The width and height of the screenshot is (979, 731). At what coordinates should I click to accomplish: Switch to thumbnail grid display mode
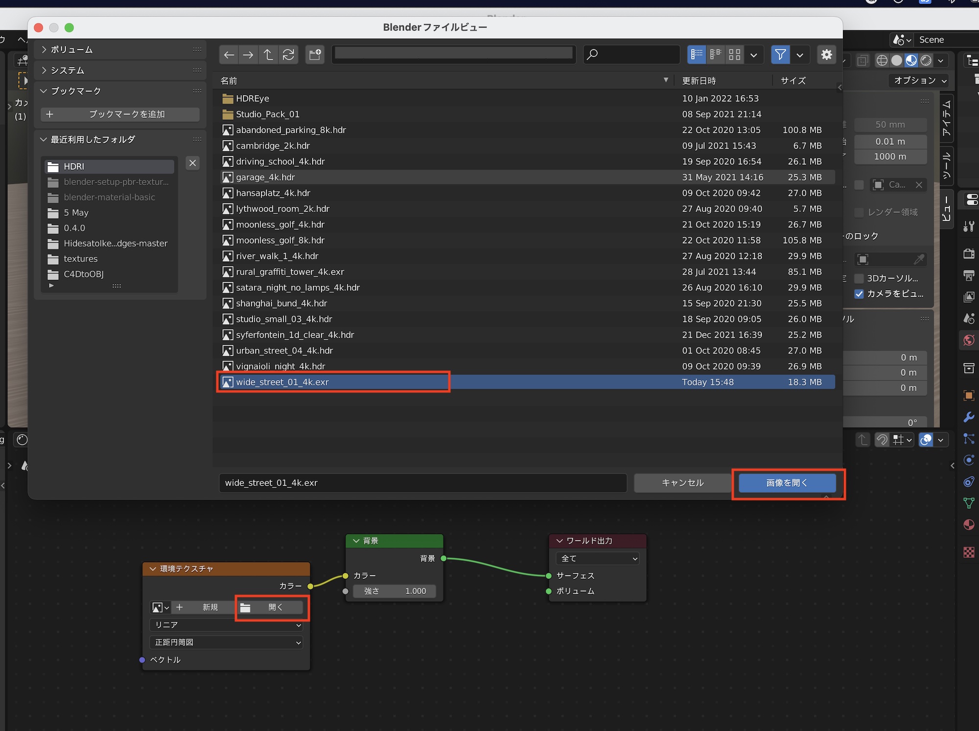pyautogui.click(x=734, y=54)
